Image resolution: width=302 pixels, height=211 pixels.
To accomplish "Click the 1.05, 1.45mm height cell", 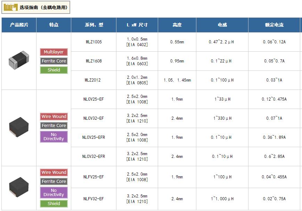I will click(177, 80).
